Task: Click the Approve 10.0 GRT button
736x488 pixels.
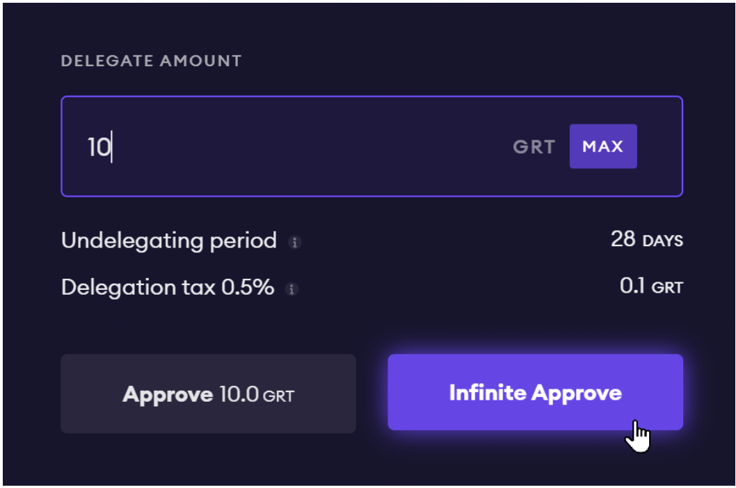Action: 208,394
